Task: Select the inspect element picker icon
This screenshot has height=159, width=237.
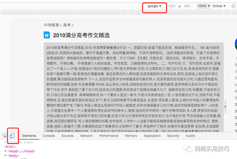Action: point(4,136)
